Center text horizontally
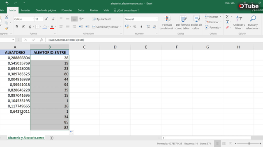 [x=67, y=27]
